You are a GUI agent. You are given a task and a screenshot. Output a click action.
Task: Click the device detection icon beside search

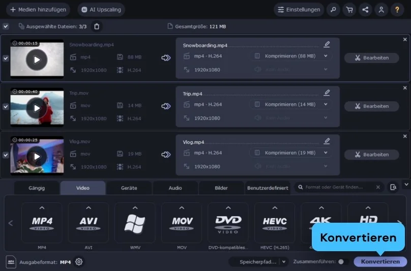[x=393, y=187]
